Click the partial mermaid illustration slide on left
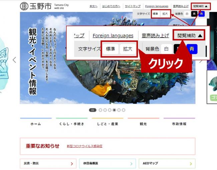Viewport: 217px width, 170px height. [x=4, y=64]
